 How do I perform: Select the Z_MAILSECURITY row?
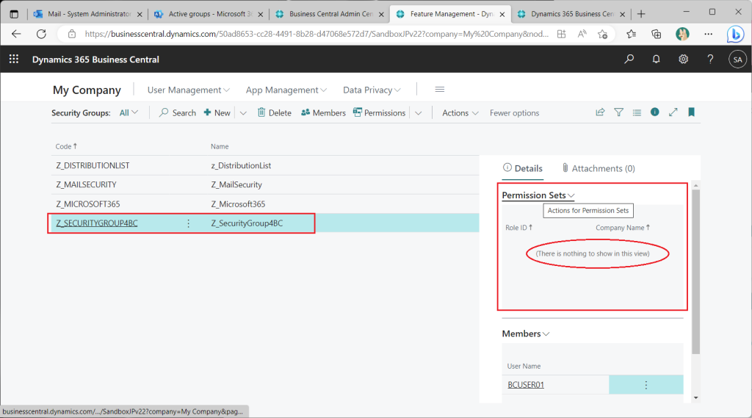(x=265, y=185)
